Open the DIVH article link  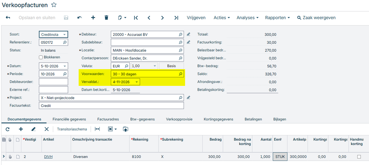pos(48,157)
